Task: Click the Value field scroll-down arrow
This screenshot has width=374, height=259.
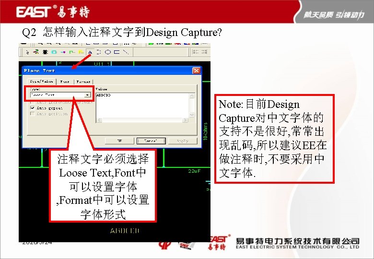Action: coord(192,115)
